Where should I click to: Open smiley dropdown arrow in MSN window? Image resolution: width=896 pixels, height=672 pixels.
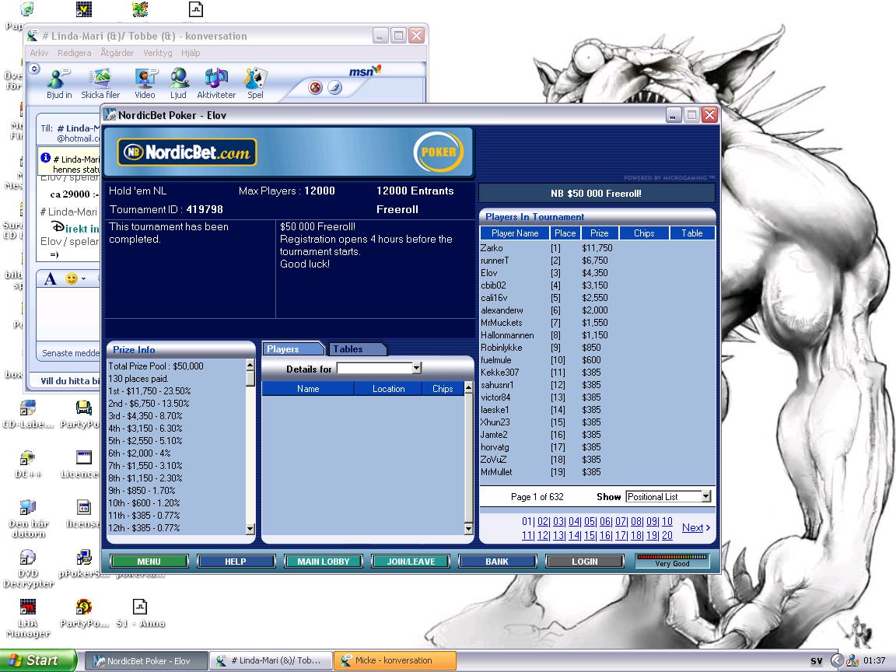coord(83,279)
